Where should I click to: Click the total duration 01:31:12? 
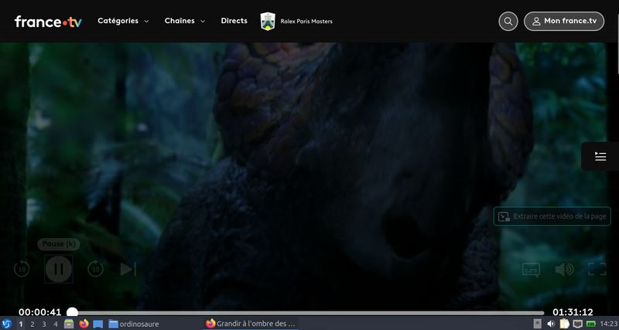click(x=573, y=312)
